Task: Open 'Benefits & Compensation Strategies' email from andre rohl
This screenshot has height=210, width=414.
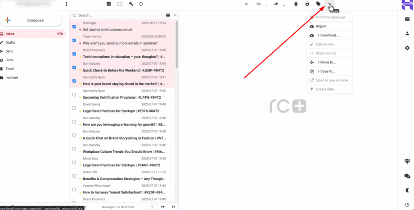Action: [x=122, y=176]
